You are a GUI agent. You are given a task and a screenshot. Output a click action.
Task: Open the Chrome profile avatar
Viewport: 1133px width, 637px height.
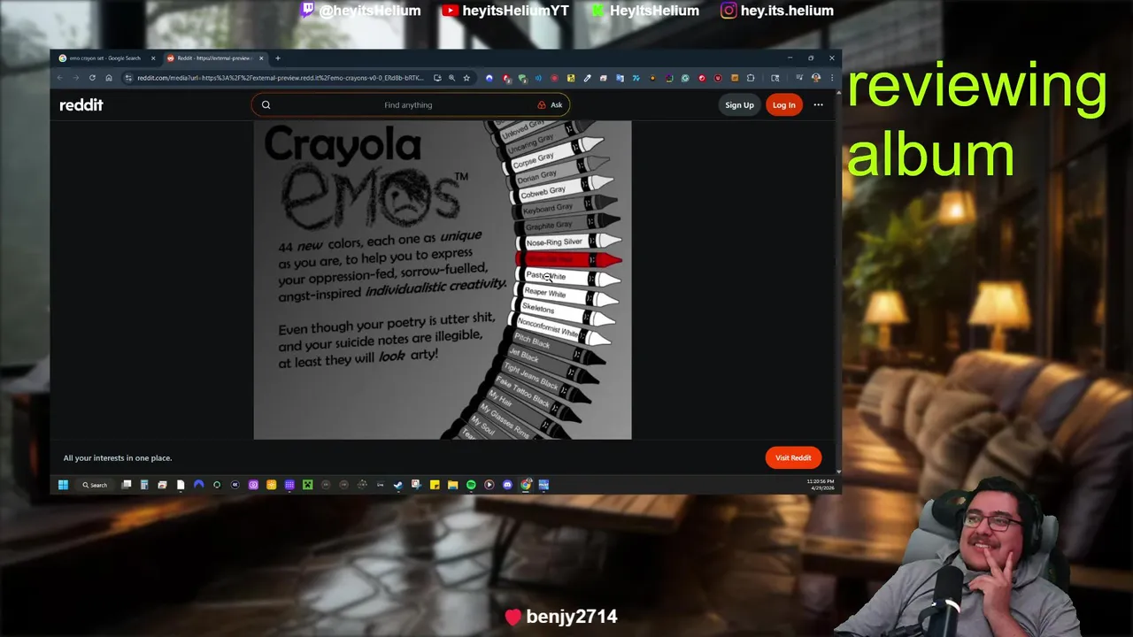[816, 78]
